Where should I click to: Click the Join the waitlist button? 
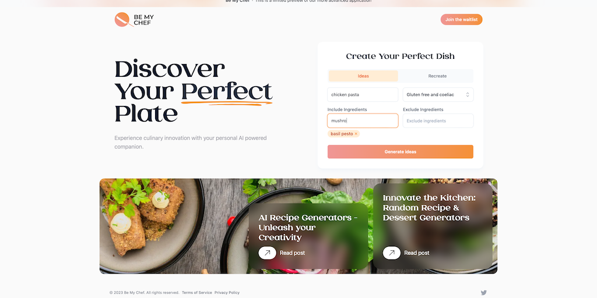point(462,19)
